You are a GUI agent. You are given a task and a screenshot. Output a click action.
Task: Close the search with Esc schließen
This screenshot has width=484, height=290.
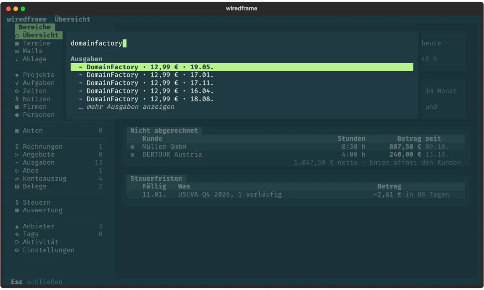pyautogui.click(x=37, y=282)
